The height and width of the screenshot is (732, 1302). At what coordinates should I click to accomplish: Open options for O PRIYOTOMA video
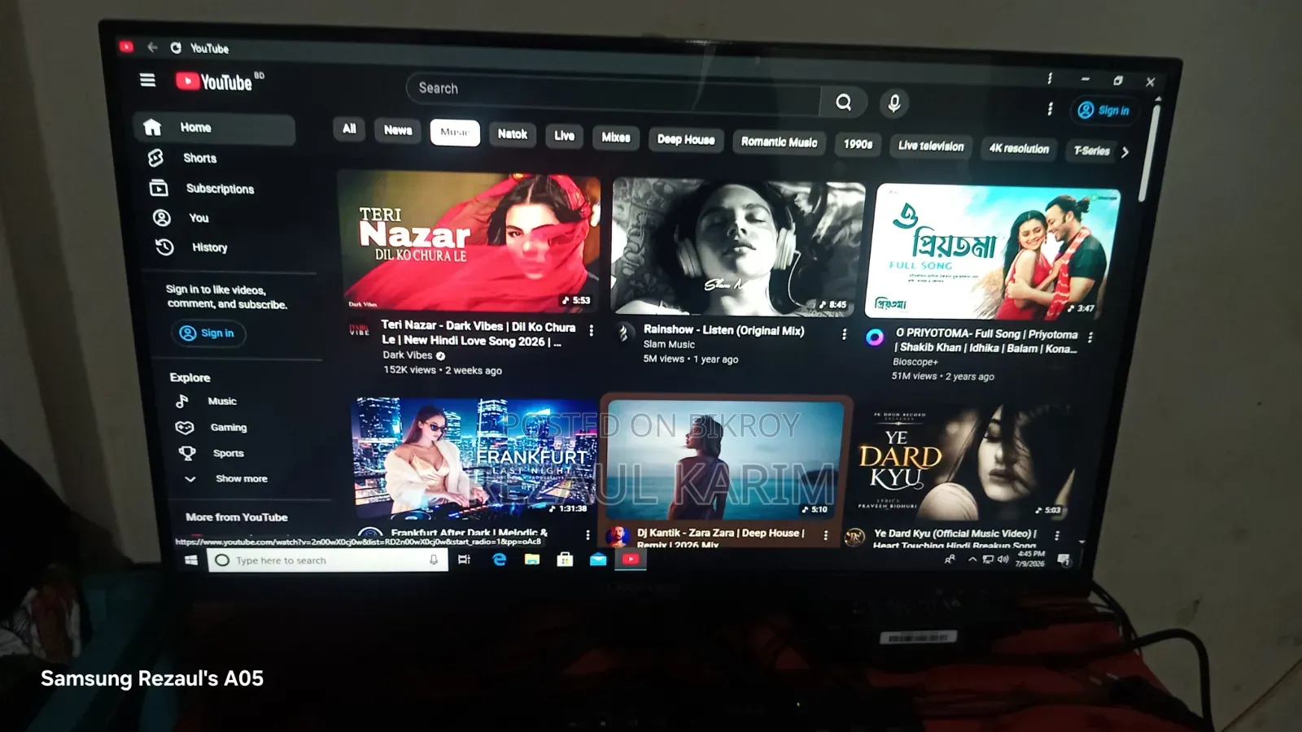pos(1090,337)
